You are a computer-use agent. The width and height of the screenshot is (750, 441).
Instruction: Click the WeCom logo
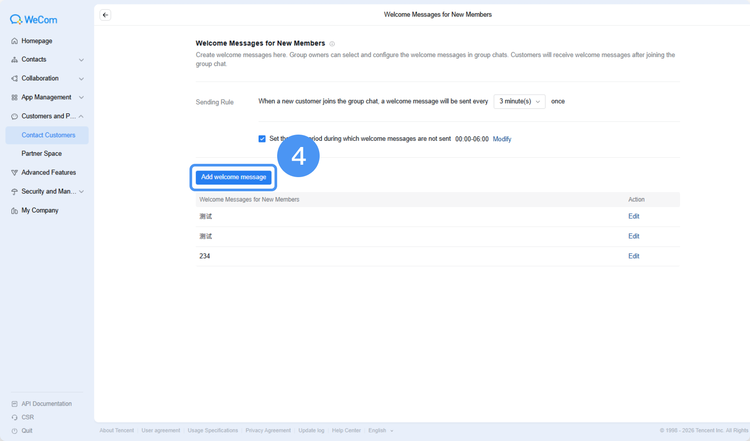click(x=34, y=19)
